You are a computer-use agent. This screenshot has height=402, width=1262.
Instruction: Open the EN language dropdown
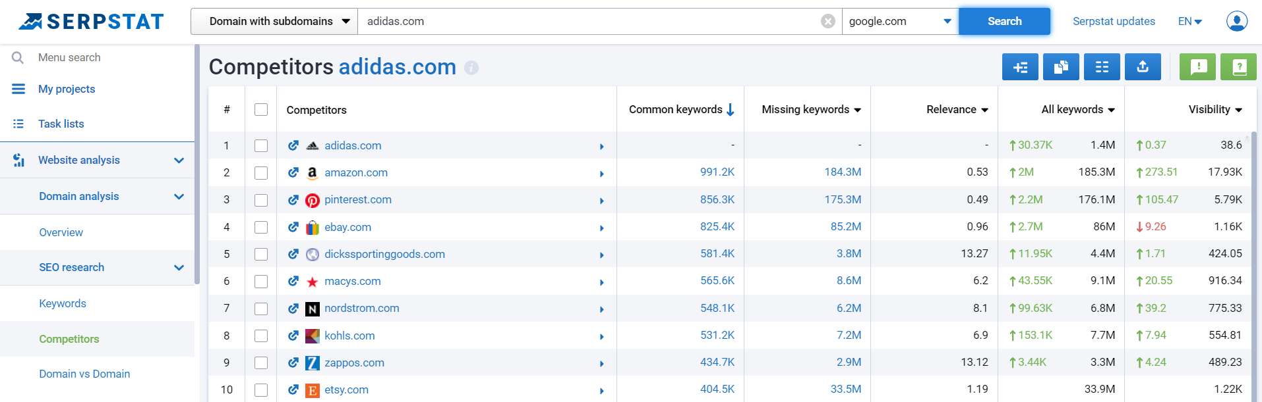1190,21
